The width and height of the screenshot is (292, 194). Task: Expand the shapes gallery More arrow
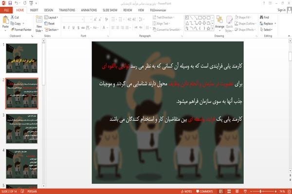click(x=212, y=29)
